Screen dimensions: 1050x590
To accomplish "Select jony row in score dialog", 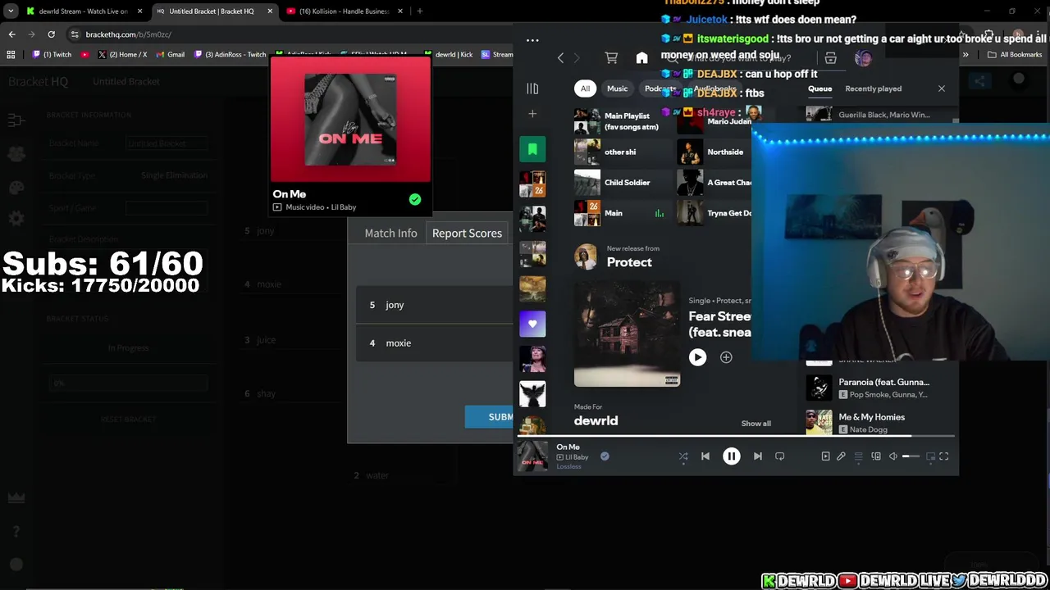I will 435,305.
